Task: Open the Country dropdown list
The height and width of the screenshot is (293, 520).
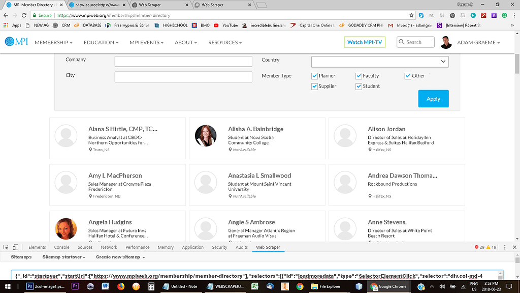Action: (379, 62)
